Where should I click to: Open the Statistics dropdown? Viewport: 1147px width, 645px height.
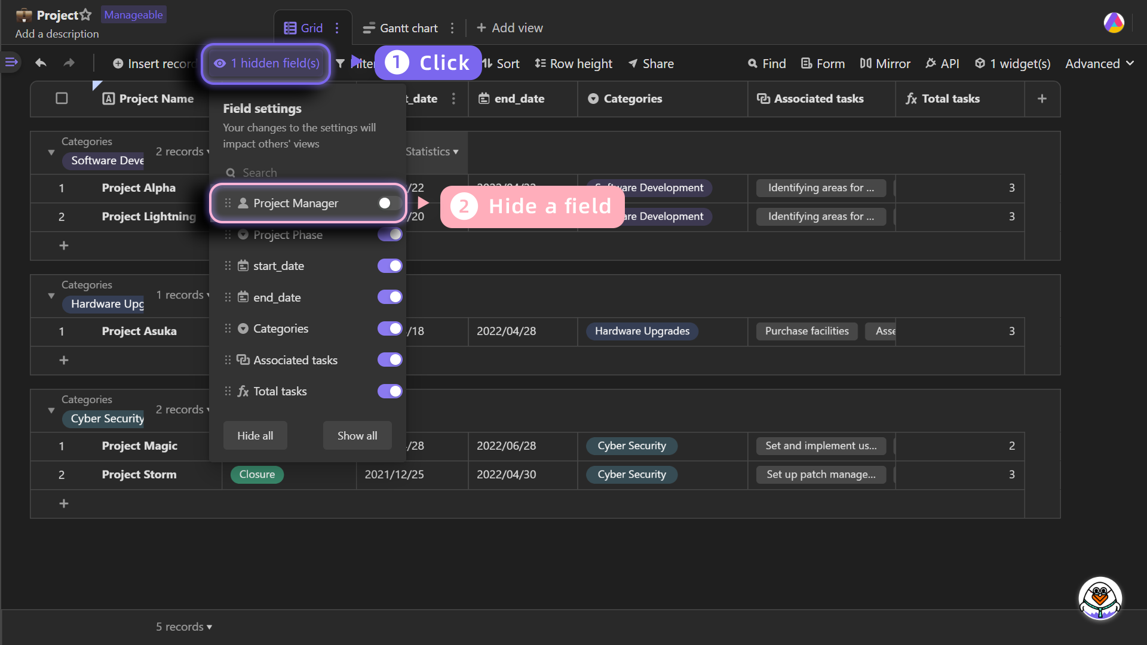click(x=432, y=152)
